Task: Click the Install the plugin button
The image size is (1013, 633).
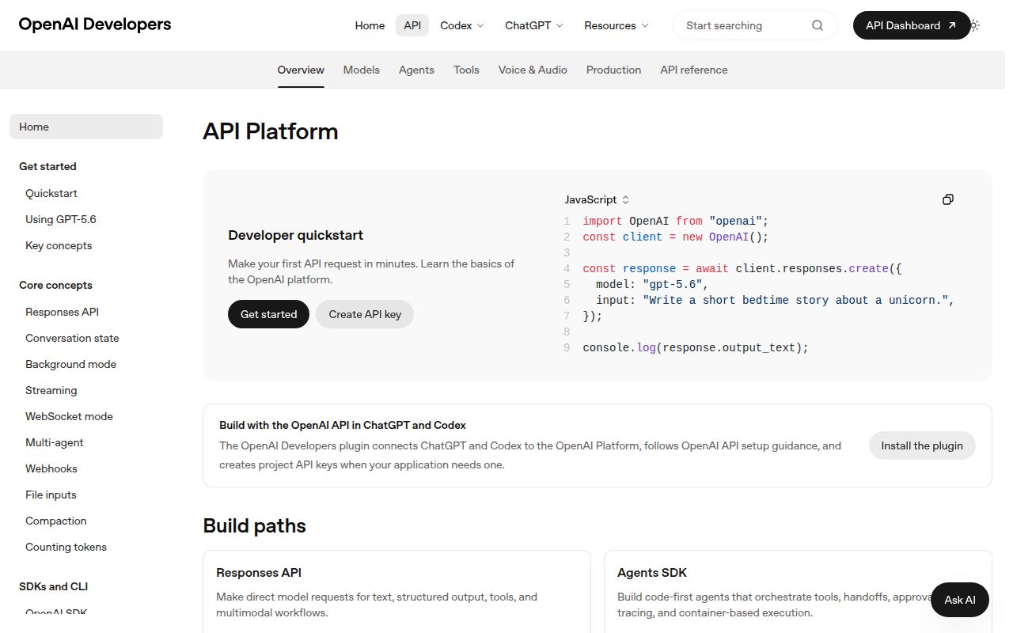Action: coord(922,445)
